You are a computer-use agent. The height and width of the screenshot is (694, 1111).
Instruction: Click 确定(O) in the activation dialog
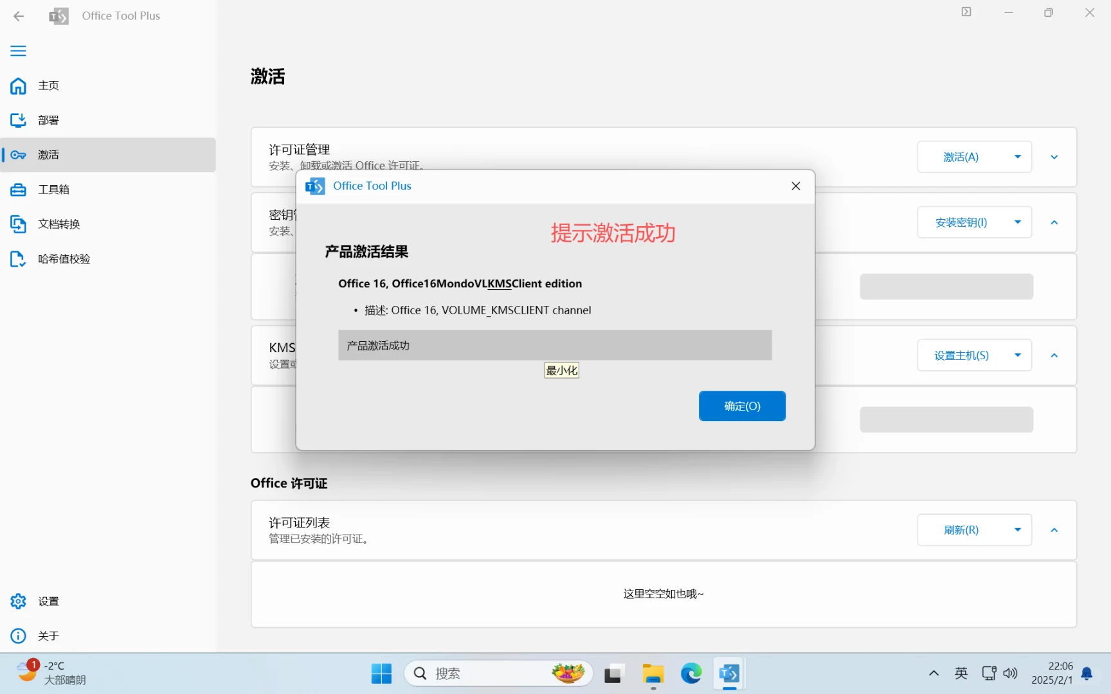[x=741, y=405]
